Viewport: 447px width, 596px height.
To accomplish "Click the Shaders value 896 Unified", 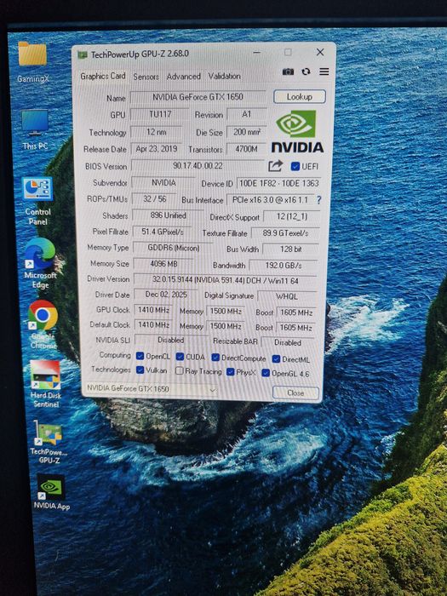I will click(x=168, y=215).
